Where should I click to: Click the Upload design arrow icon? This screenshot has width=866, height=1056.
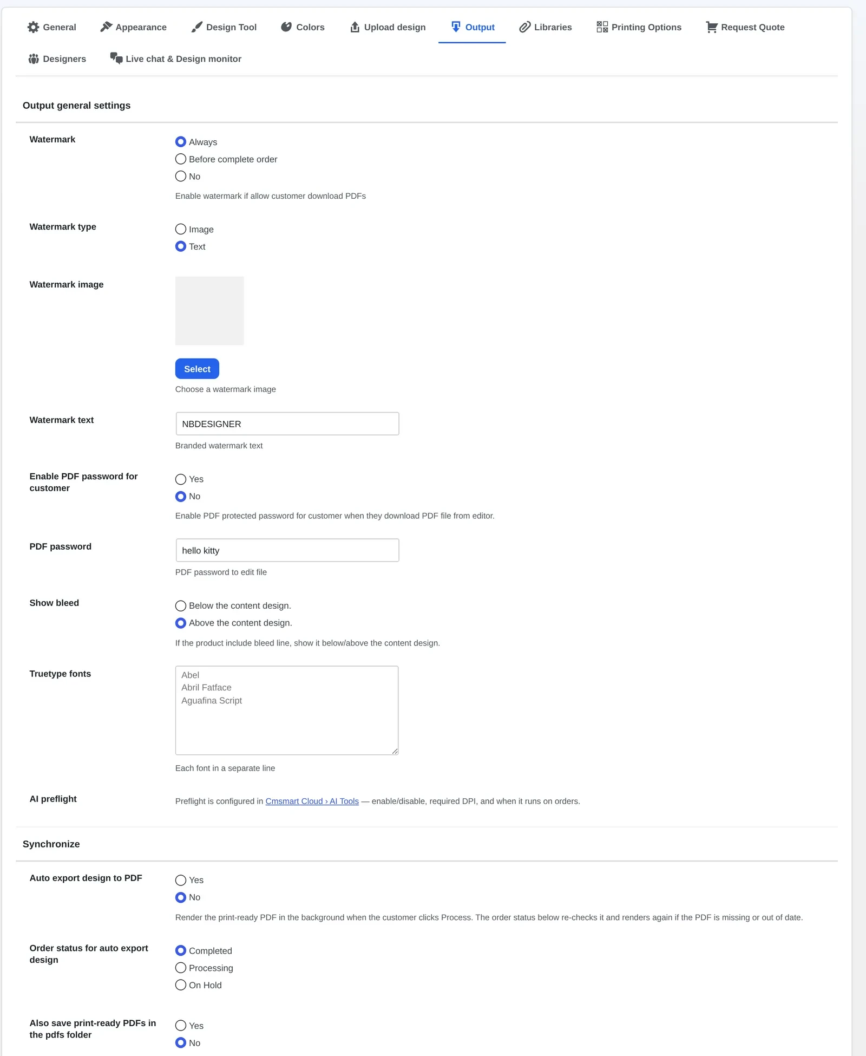(x=355, y=27)
